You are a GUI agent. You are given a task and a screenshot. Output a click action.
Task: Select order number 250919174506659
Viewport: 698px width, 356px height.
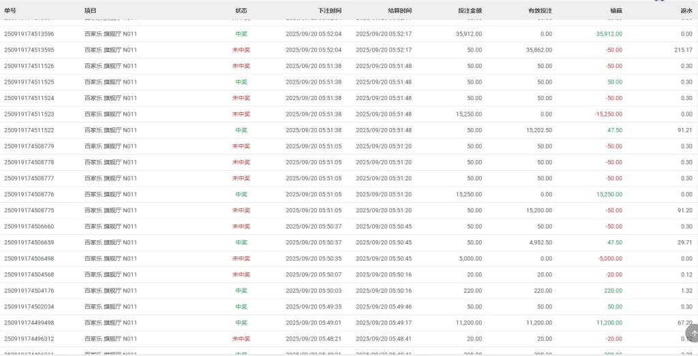[x=29, y=242]
